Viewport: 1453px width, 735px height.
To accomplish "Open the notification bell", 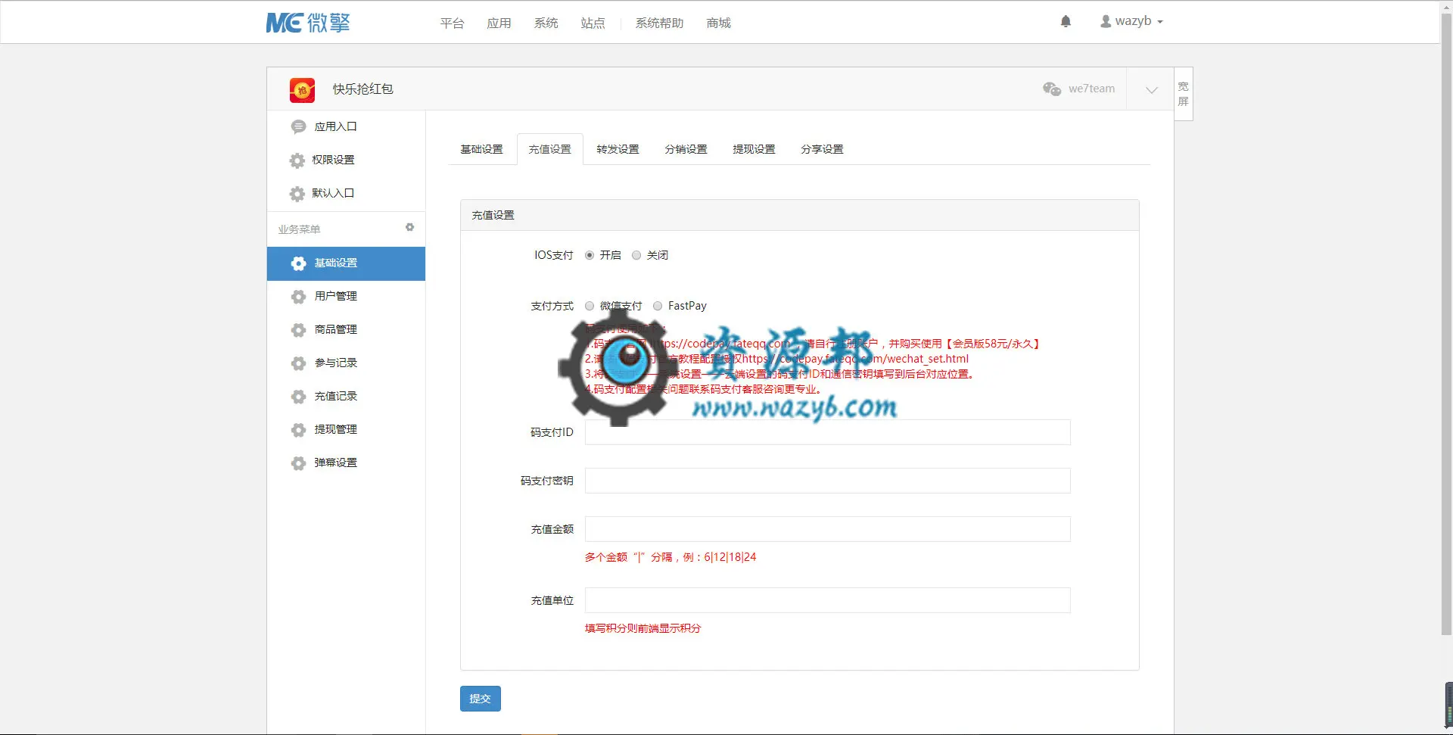I will (1066, 21).
